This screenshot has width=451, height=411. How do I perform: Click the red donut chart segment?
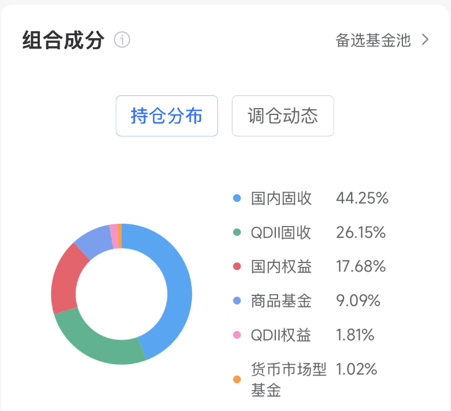[x=67, y=279]
